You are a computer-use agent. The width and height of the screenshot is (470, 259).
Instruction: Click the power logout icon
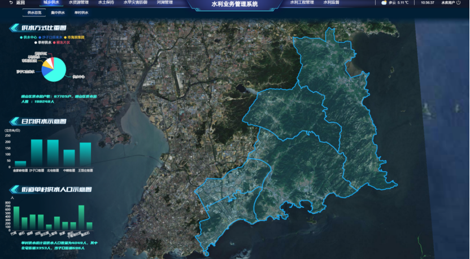458,2
